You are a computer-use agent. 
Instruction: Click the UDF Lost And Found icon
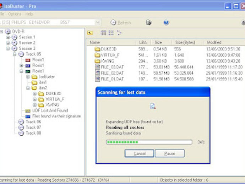[28, 111]
